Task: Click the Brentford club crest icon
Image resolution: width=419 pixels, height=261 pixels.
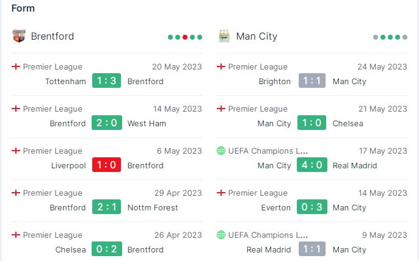Action: 19,36
